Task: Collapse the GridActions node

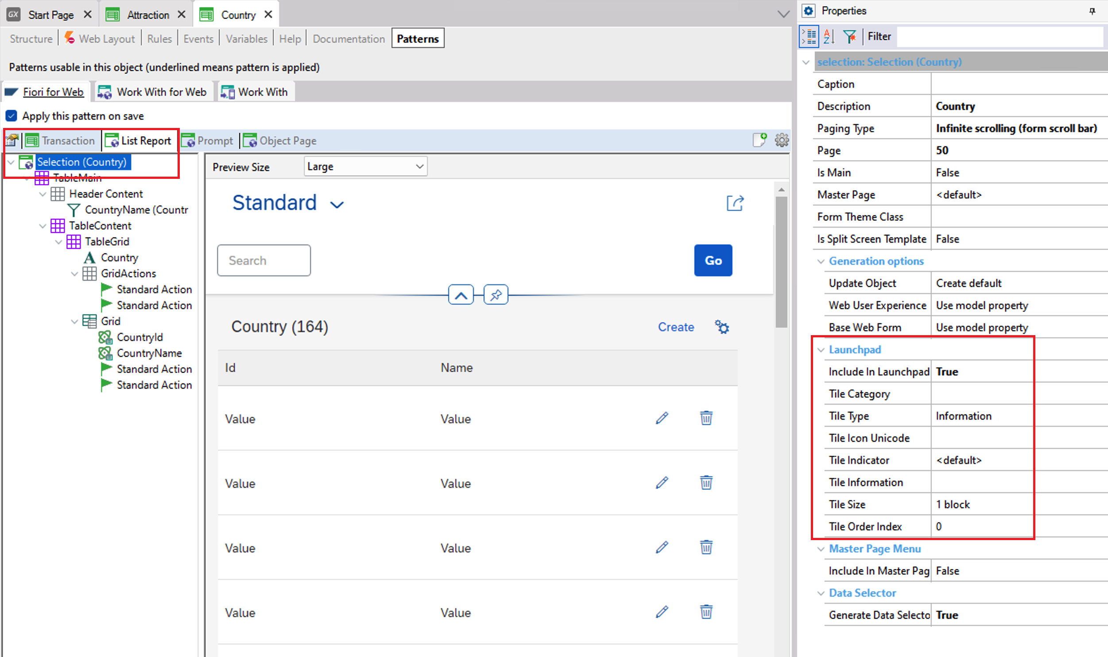Action: [74, 274]
